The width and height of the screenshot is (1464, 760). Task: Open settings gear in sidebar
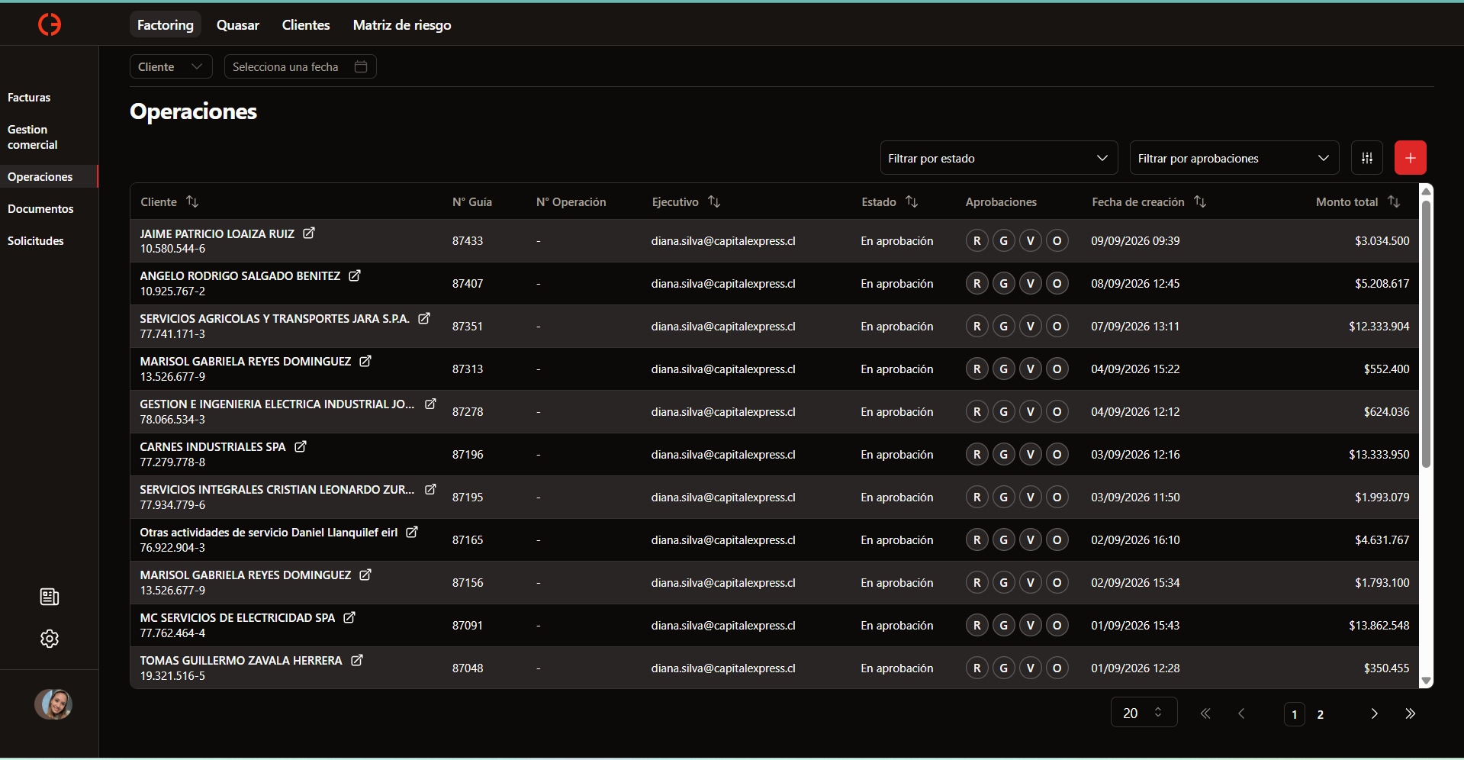click(50, 639)
